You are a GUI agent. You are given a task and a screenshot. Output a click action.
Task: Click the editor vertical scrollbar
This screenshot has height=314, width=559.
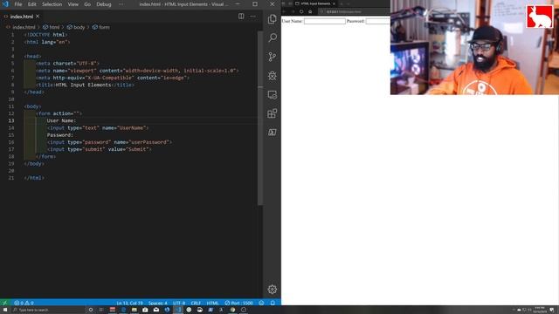pyautogui.click(x=260, y=118)
